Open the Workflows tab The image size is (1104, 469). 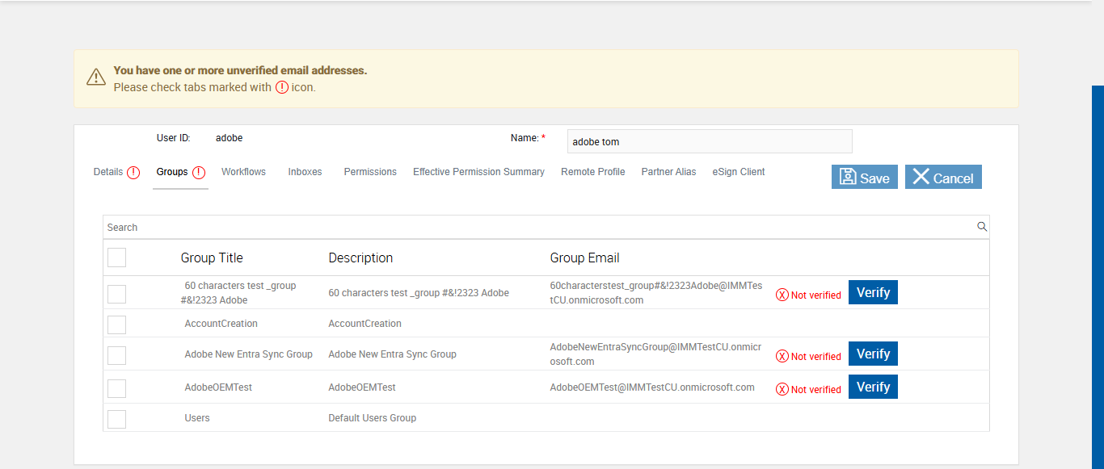tap(243, 172)
